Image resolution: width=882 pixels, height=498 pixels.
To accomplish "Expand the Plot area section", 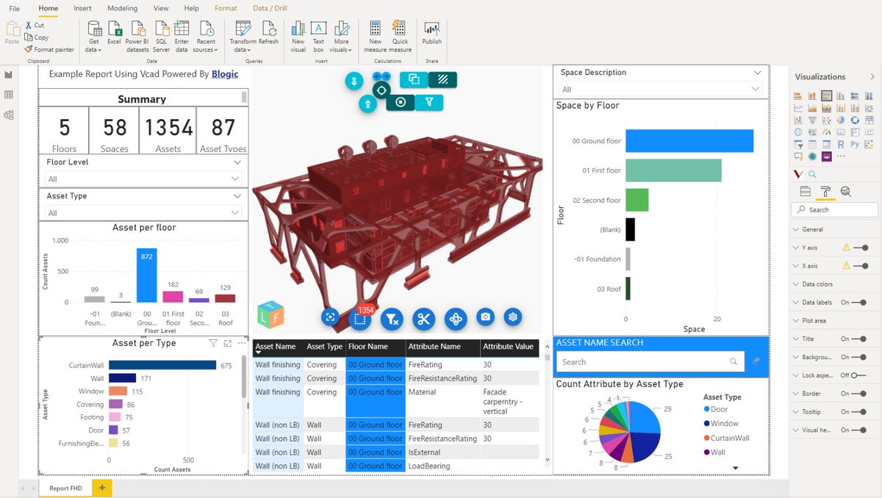I will click(x=814, y=320).
